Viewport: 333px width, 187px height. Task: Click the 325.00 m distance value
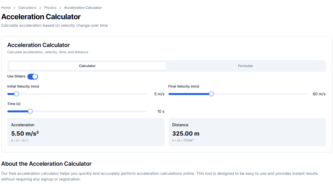(185, 133)
